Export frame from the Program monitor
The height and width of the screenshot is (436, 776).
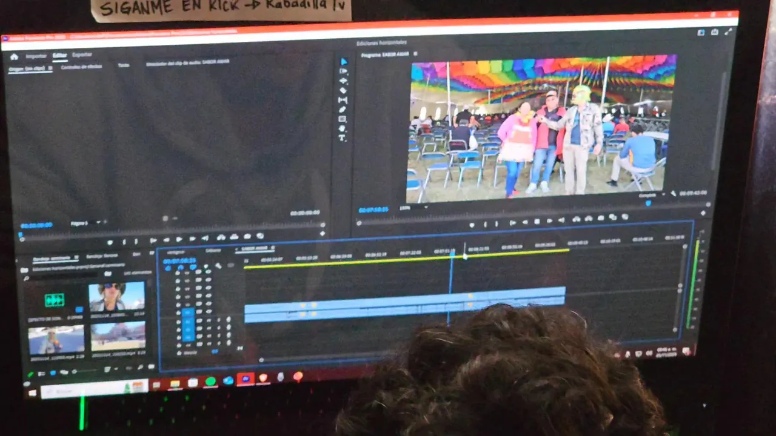pyautogui.click(x=601, y=218)
